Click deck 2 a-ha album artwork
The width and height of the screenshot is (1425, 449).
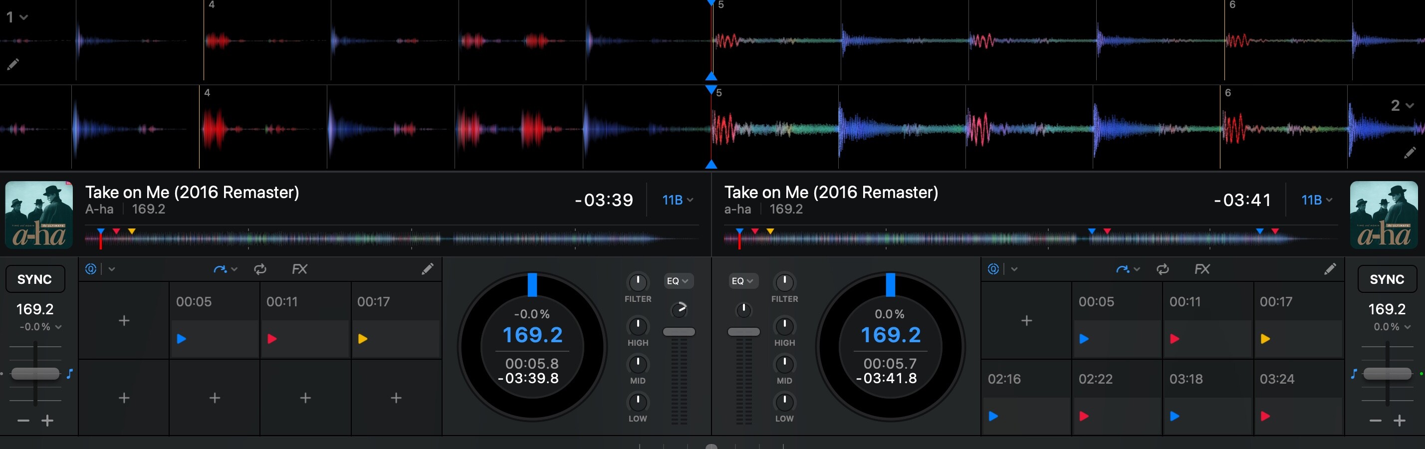click(1384, 215)
